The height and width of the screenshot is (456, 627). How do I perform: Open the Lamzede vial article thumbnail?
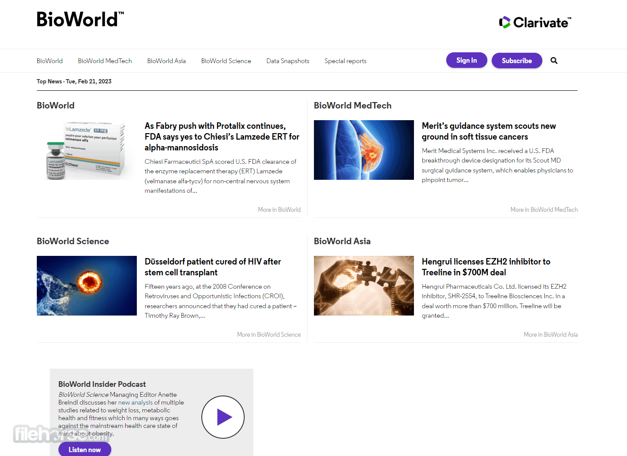[87, 150]
